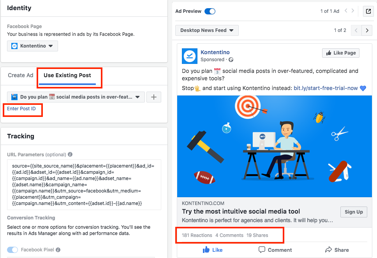
Task: Click the previous placement arrow beside 1 of 2
Action: (x=356, y=30)
